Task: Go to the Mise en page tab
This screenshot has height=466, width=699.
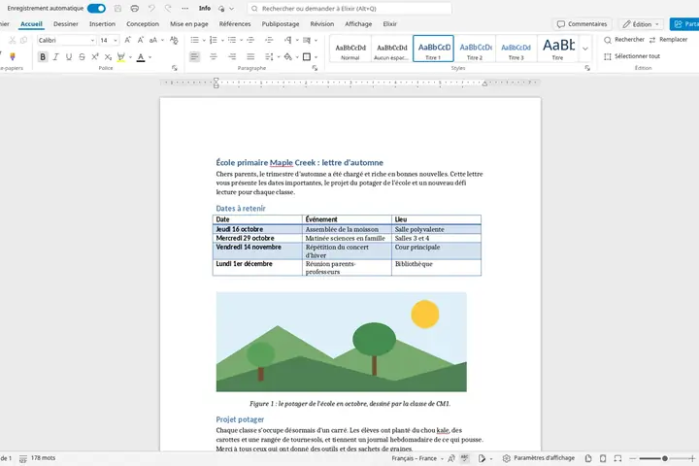Action: click(x=189, y=24)
